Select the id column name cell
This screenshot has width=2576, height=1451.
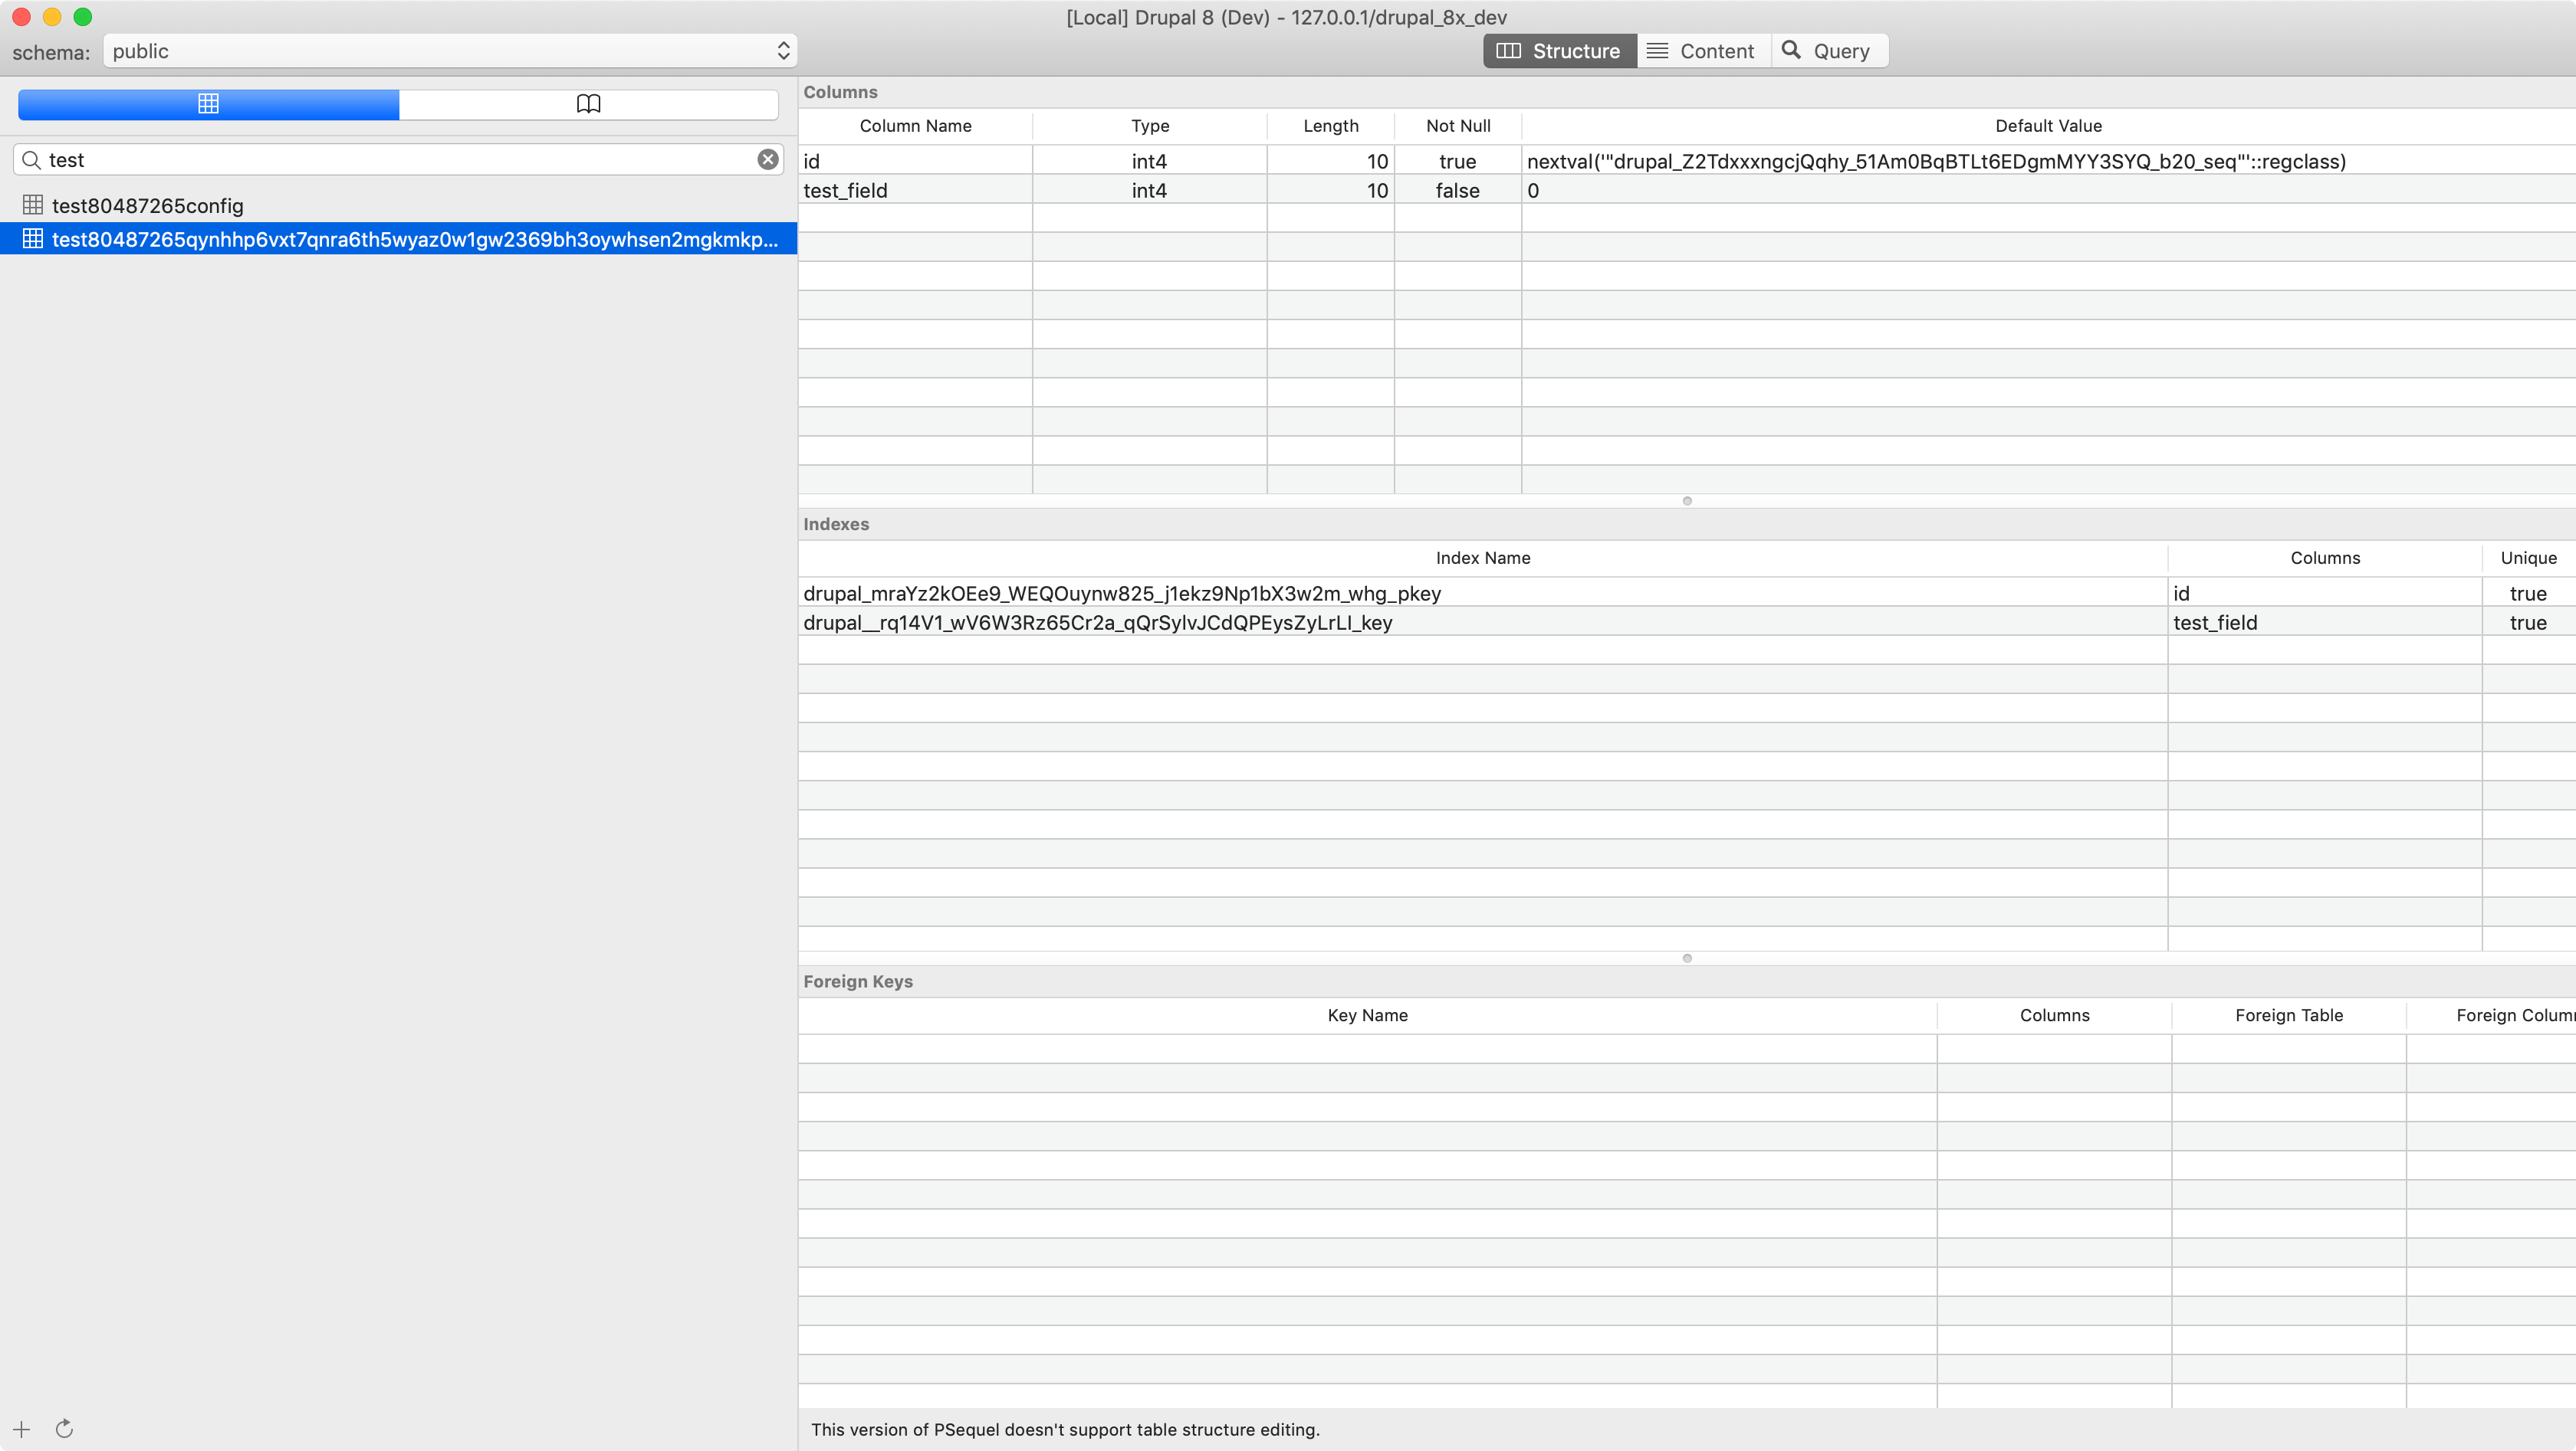[x=915, y=161]
